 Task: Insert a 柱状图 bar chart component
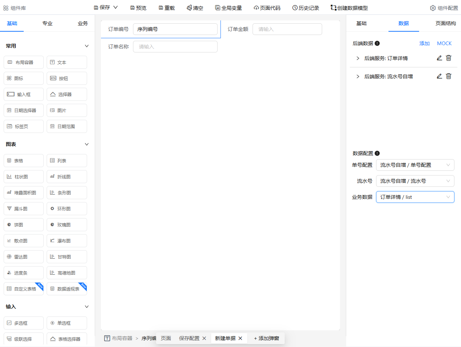coord(23,177)
